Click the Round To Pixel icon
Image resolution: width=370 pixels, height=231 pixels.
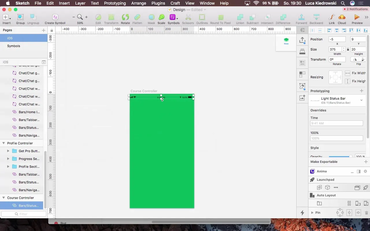tap(220, 17)
